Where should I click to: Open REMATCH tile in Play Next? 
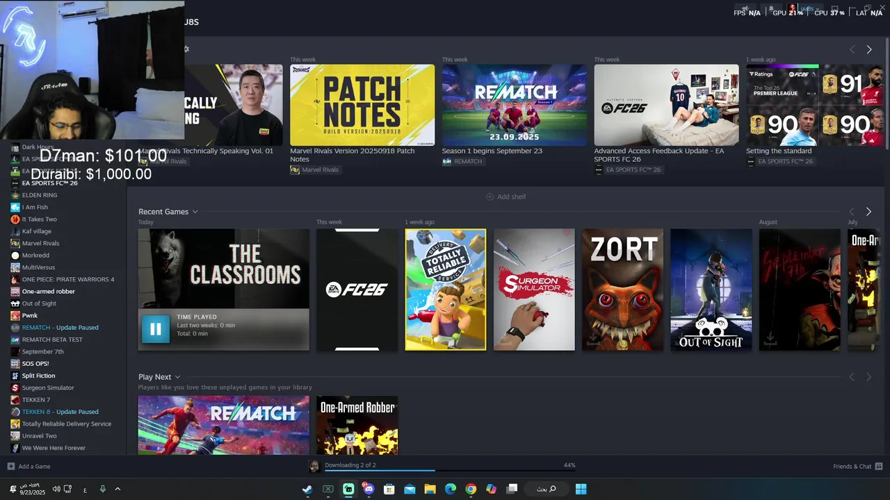(223, 425)
